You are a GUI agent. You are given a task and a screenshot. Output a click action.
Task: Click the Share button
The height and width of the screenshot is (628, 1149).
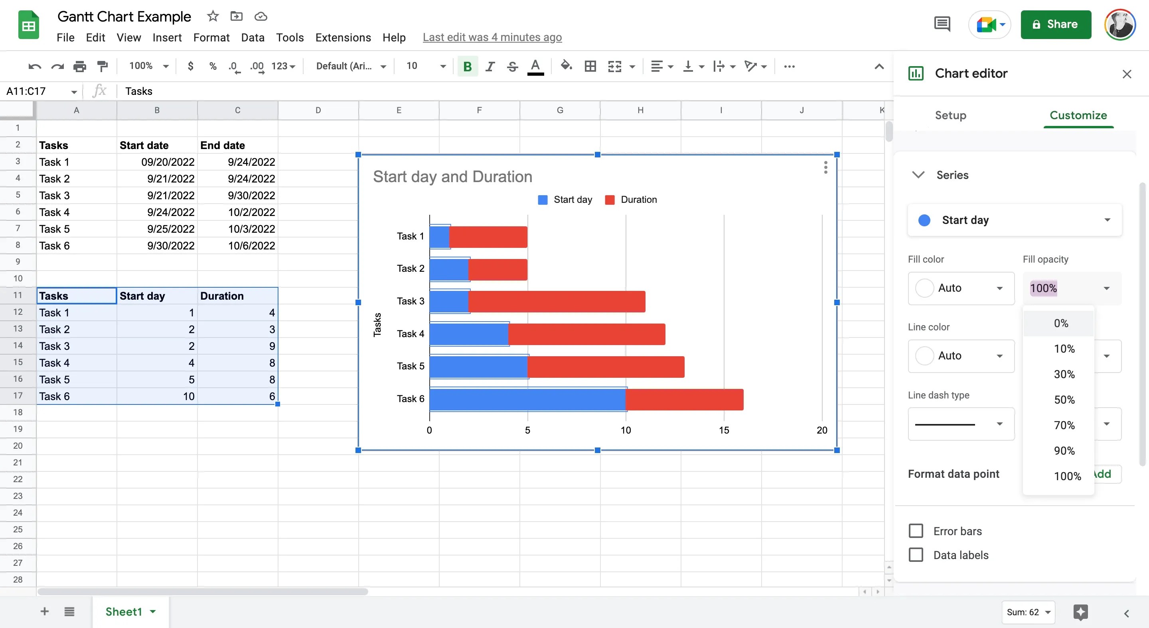pyautogui.click(x=1056, y=24)
